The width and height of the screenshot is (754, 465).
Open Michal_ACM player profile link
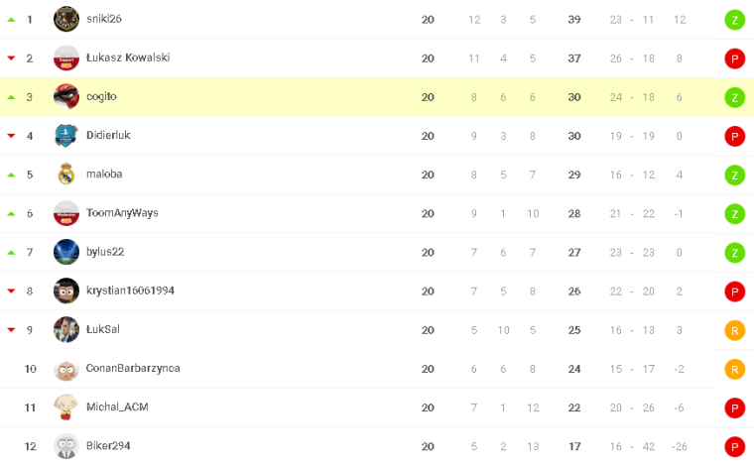pyautogui.click(x=117, y=407)
